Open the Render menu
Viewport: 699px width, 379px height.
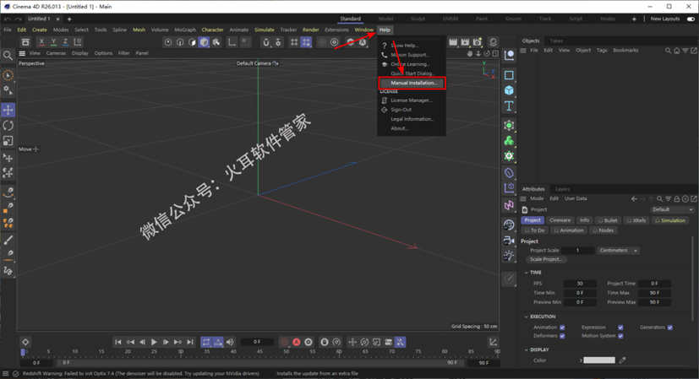tap(311, 30)
